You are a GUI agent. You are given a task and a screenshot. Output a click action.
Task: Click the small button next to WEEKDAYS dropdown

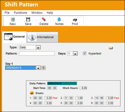click(43, 68)
